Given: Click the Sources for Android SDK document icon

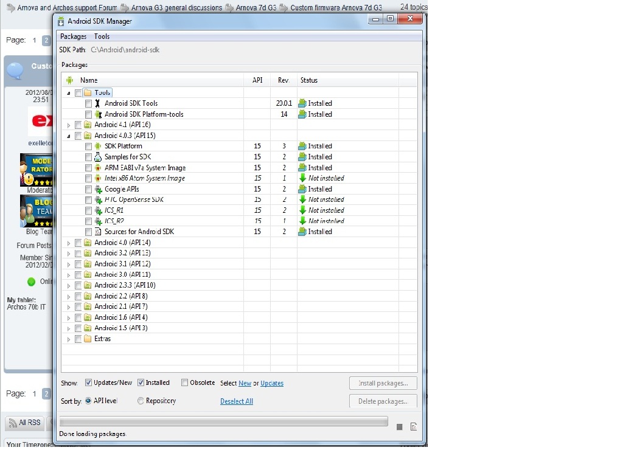Looking at the screenshot, I should tap(98, 232).
